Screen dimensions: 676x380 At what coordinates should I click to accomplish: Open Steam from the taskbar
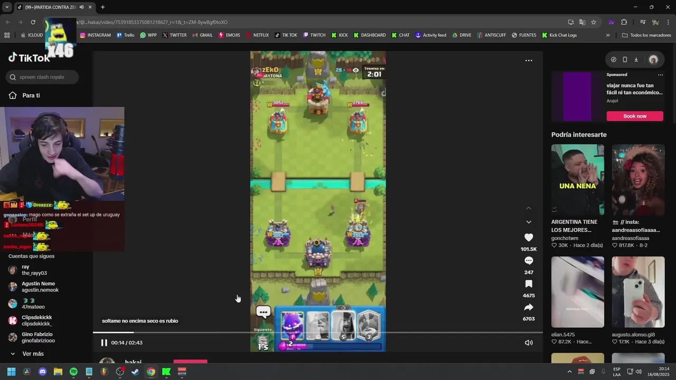point(135,372)
